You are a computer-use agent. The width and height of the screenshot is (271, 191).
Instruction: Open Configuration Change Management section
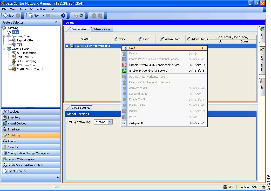31,153
